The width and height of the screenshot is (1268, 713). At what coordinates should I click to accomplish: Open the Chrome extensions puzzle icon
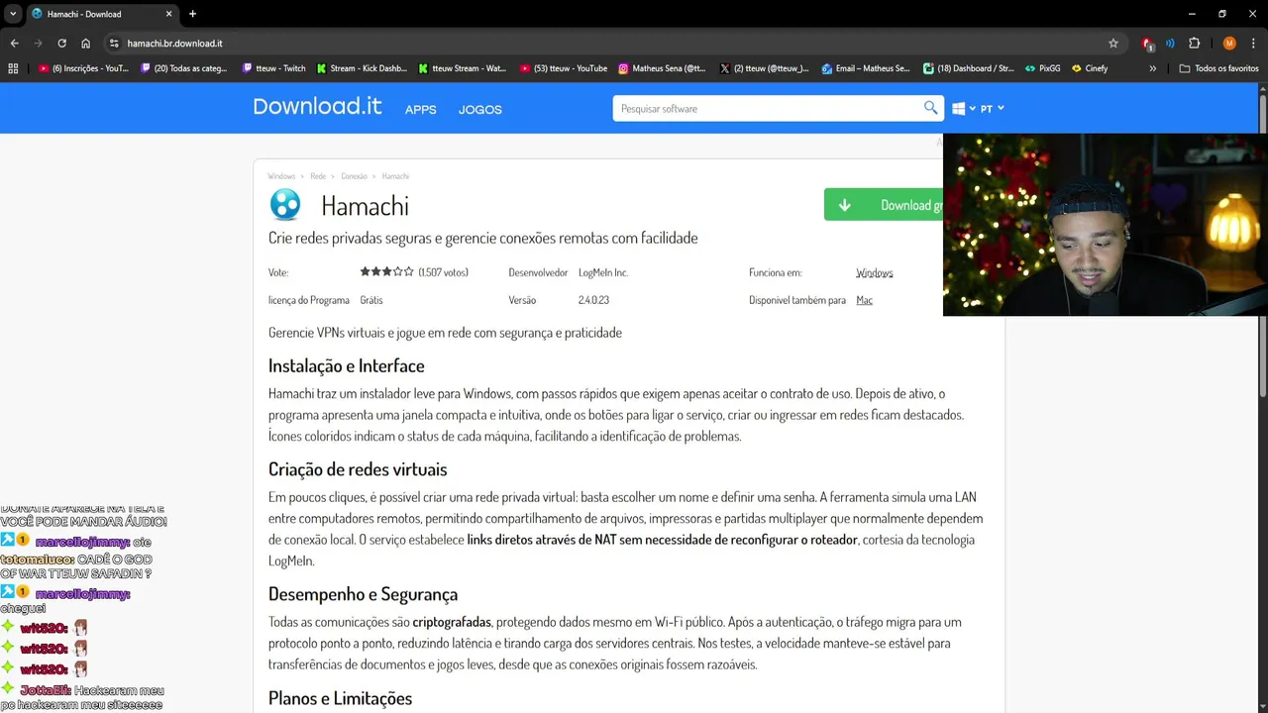pyautogui.click(x=1194, y=44)
